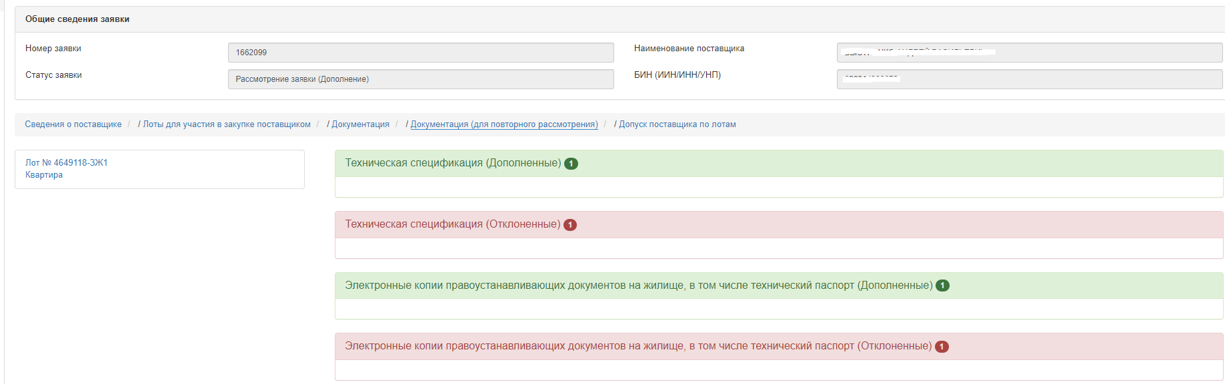Click green count badge on Техническая спецификация (Дополненные)
1225x384 pixels.
coord(571,164)
